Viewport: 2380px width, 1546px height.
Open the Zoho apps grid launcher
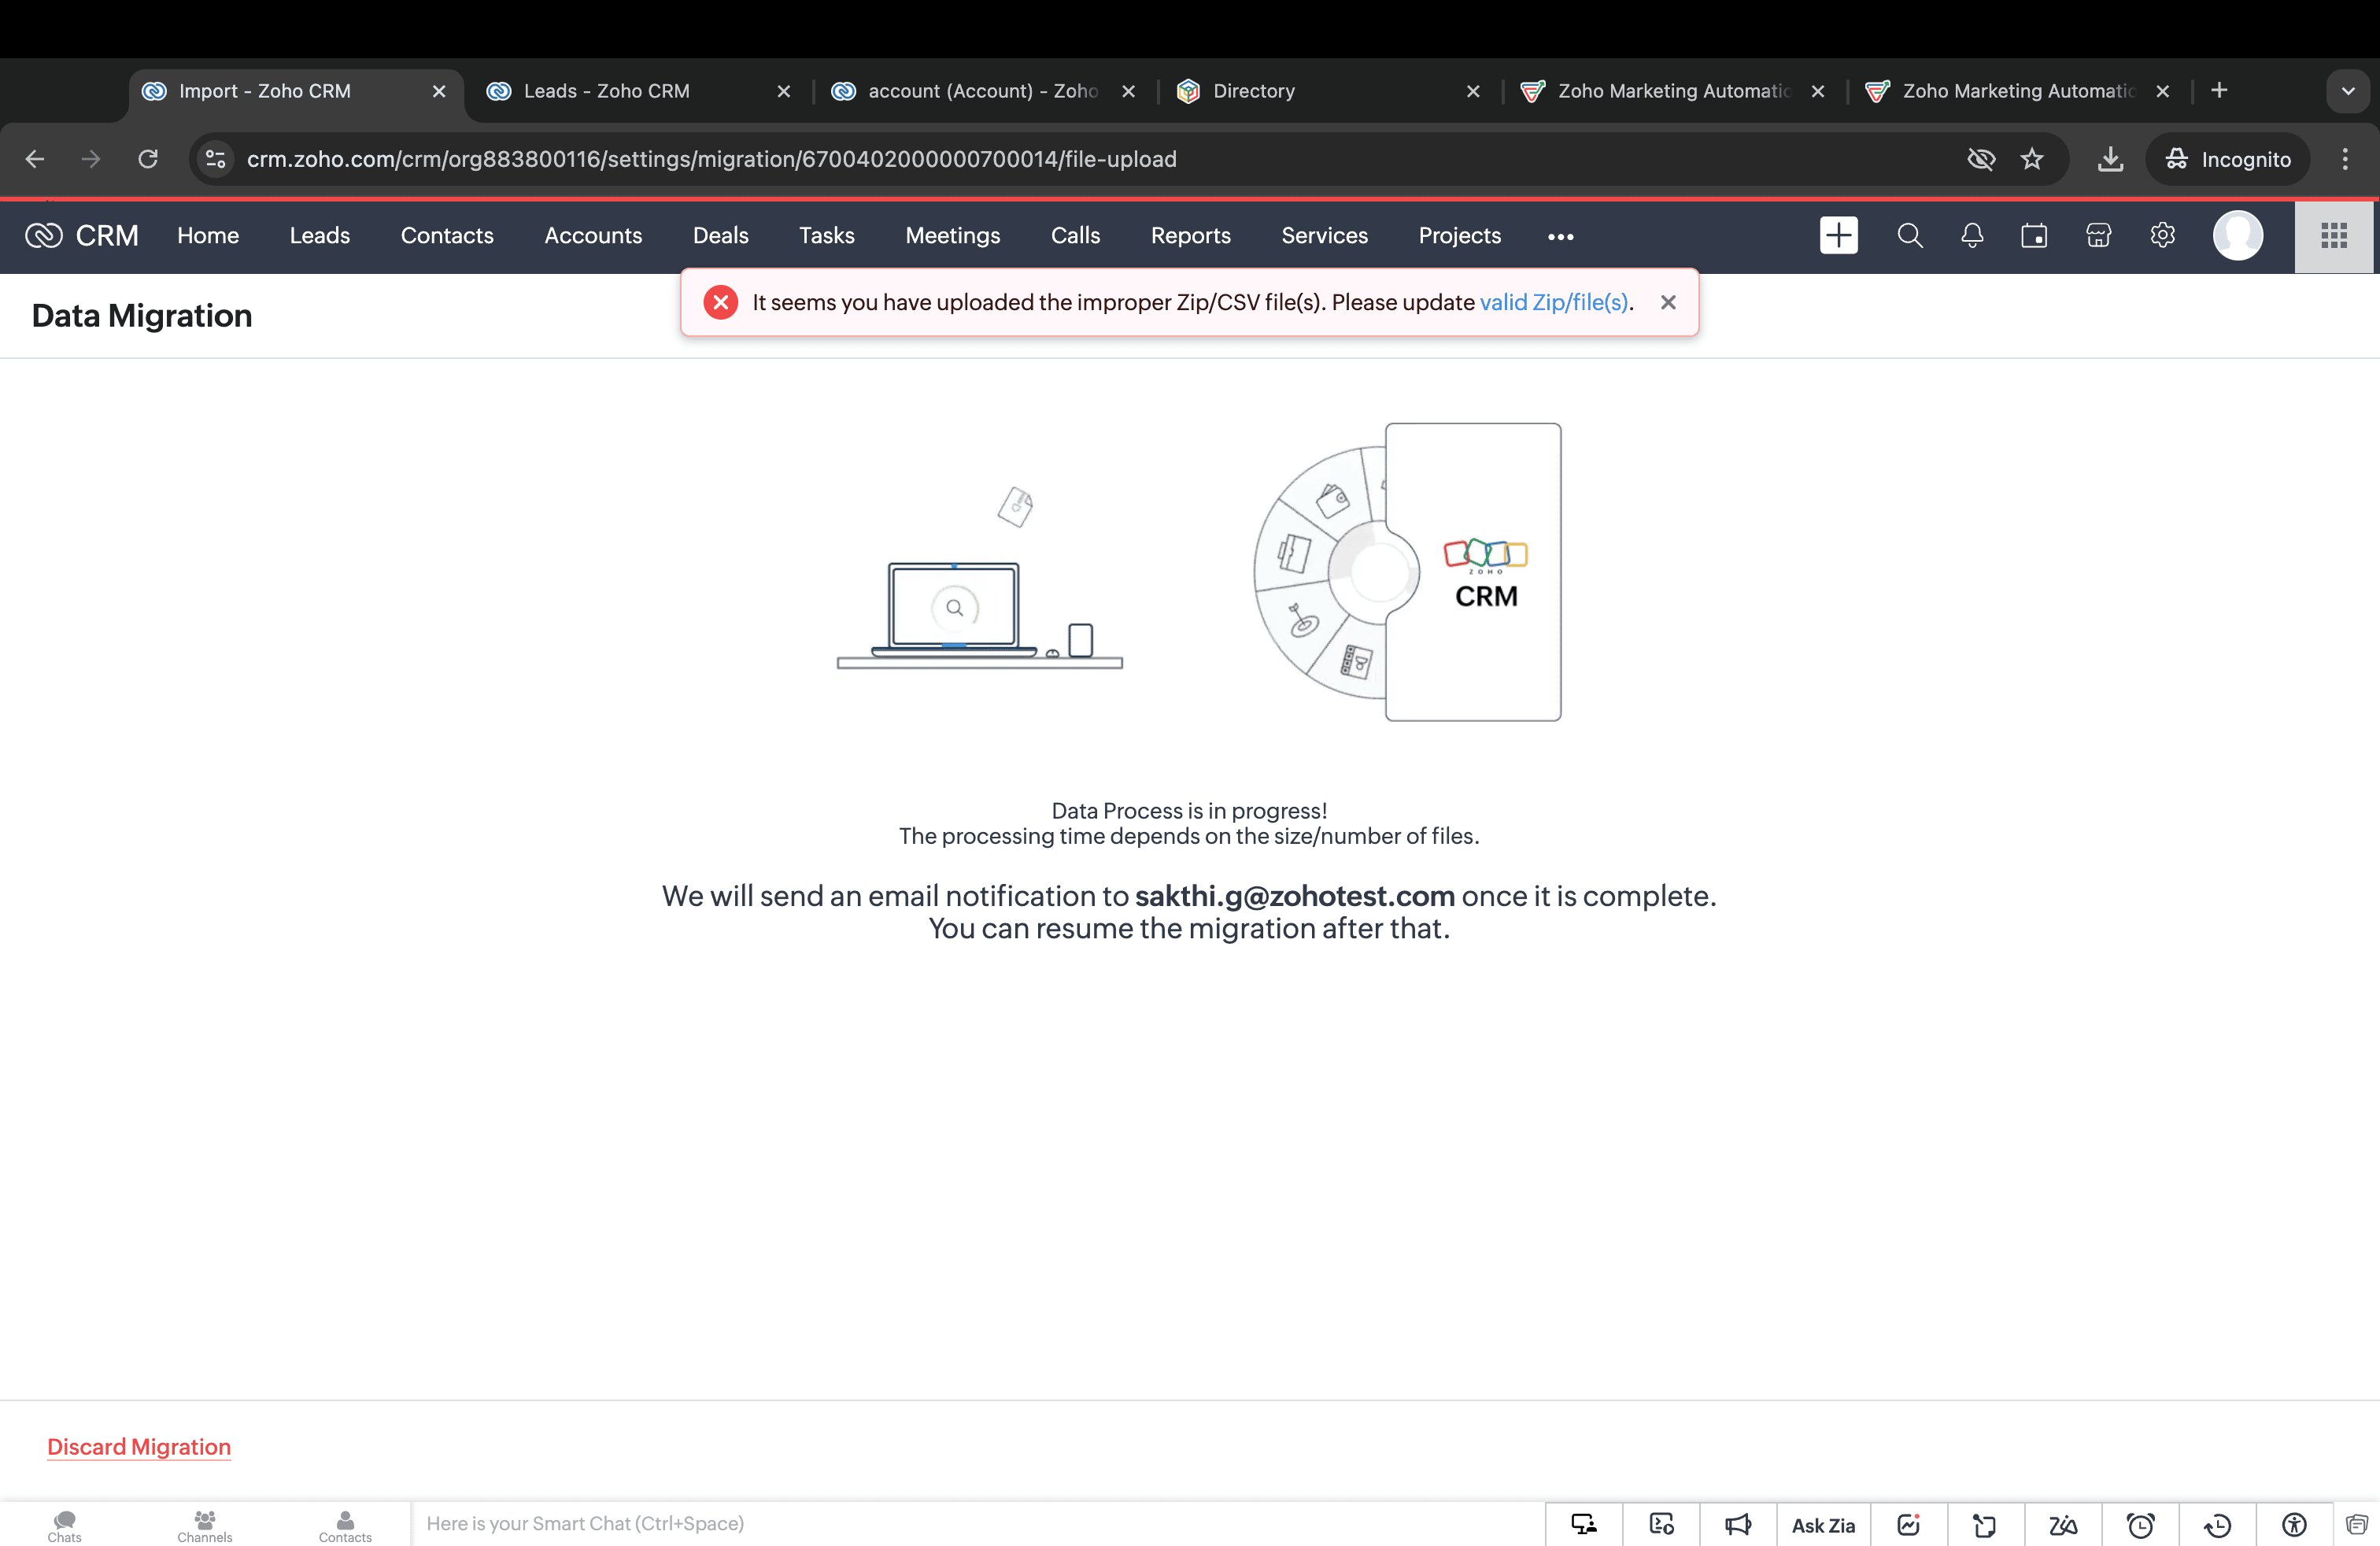[2334, 236]
